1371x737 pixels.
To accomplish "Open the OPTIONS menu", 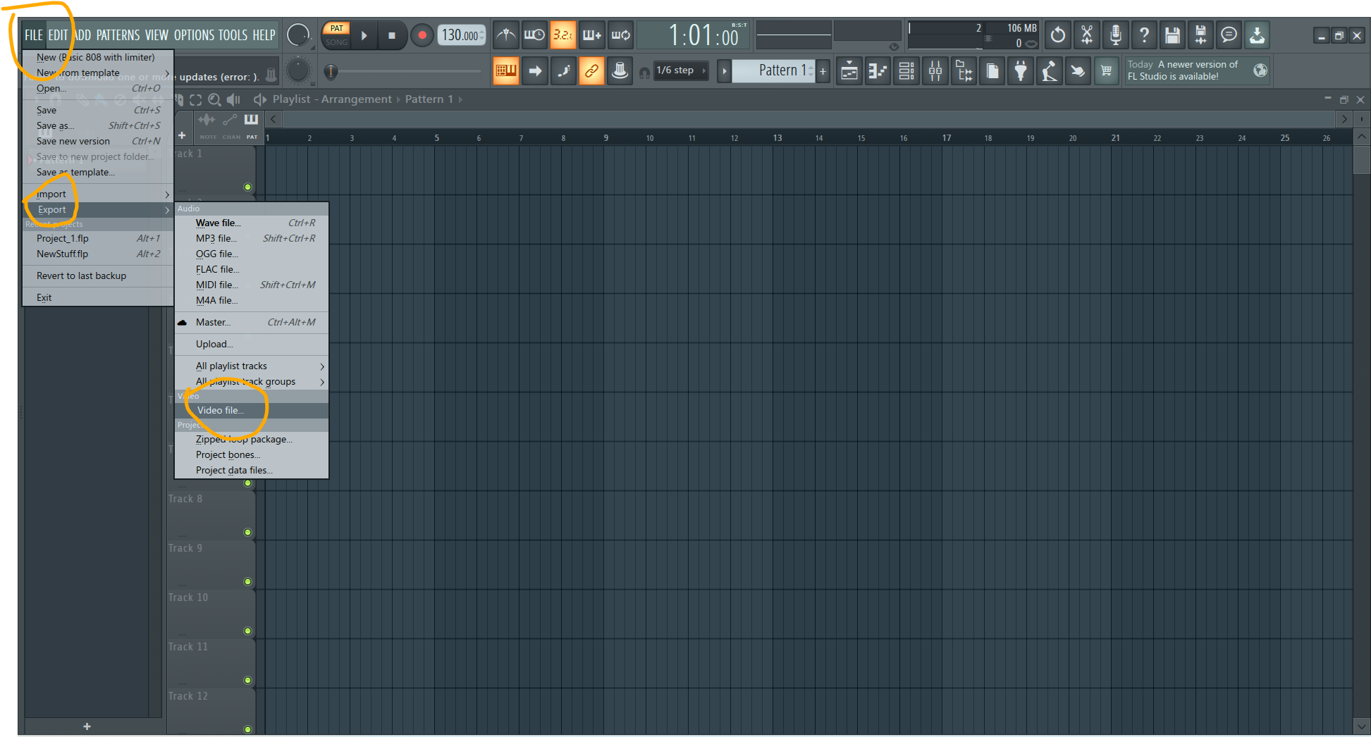I will pyautogui.click(x=194, y=35).
